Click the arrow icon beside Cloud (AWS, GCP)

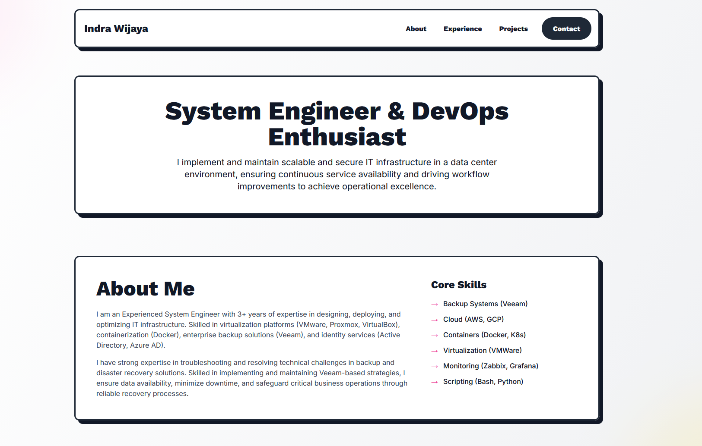[435, 320]
